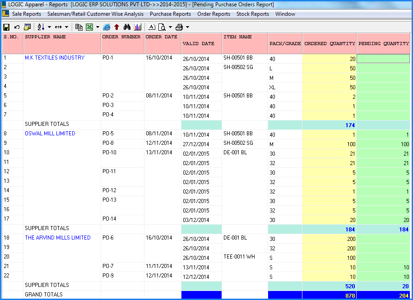413x300 pixels.
Task: Click the LOGIC logo in the menu bar
Action: [x=5, y=14]
